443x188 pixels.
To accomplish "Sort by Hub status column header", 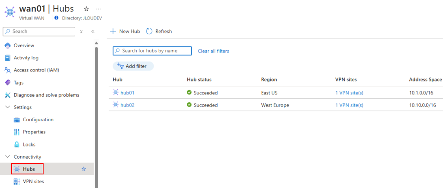I will pyautogui.click(x=199, y=80).
